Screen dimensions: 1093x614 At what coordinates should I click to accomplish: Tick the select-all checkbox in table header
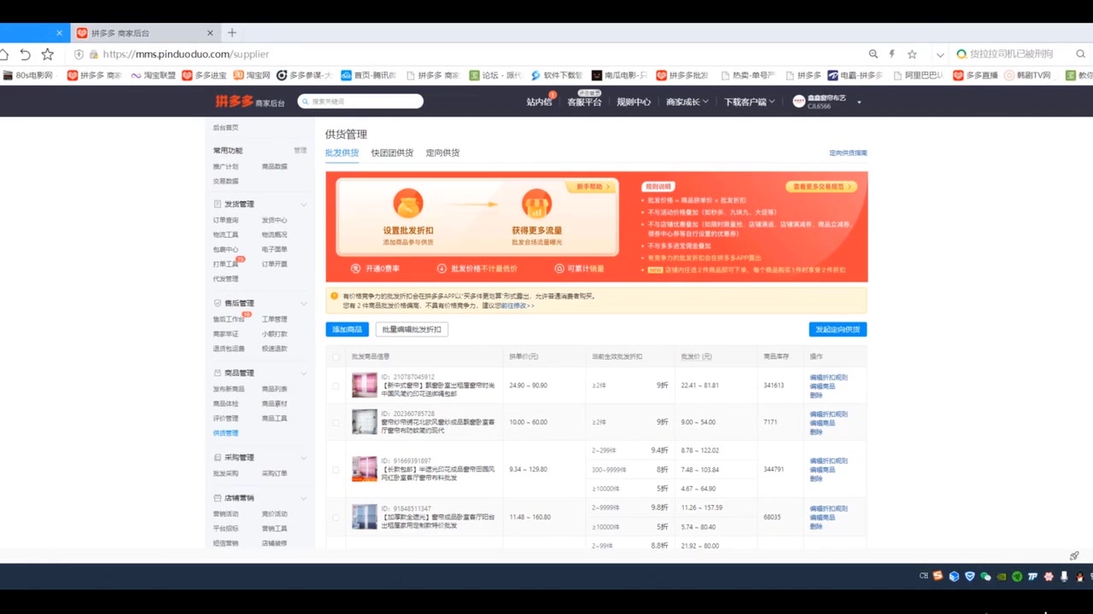pos(336,356)
